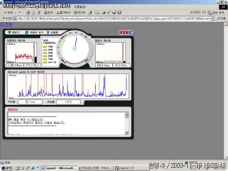Image resolution: width=228 pixels, height=171 pixels.
Task: Click the address bar URL field
Action: pos(112,18)
